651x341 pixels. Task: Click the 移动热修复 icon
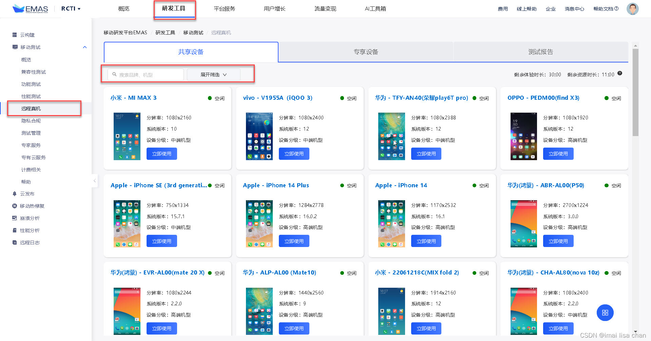15,206
